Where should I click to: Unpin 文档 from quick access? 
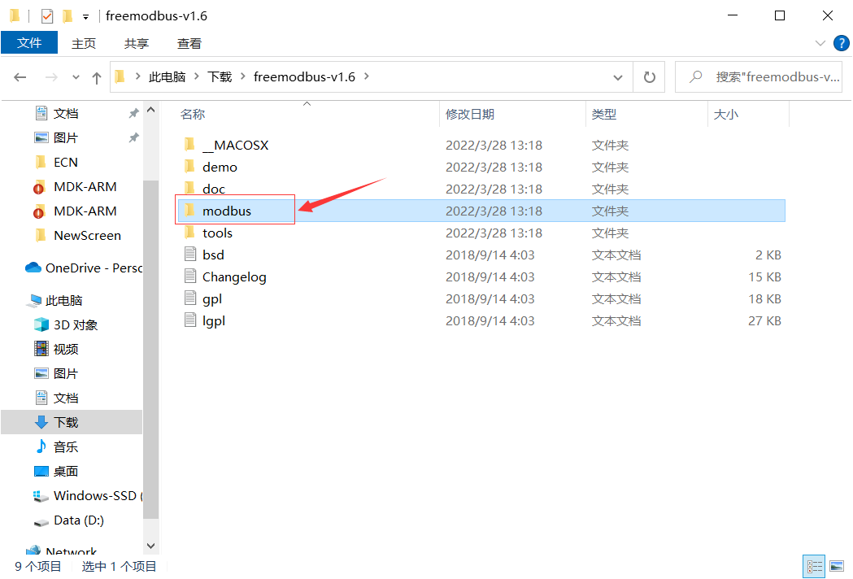tap(133, 112)
